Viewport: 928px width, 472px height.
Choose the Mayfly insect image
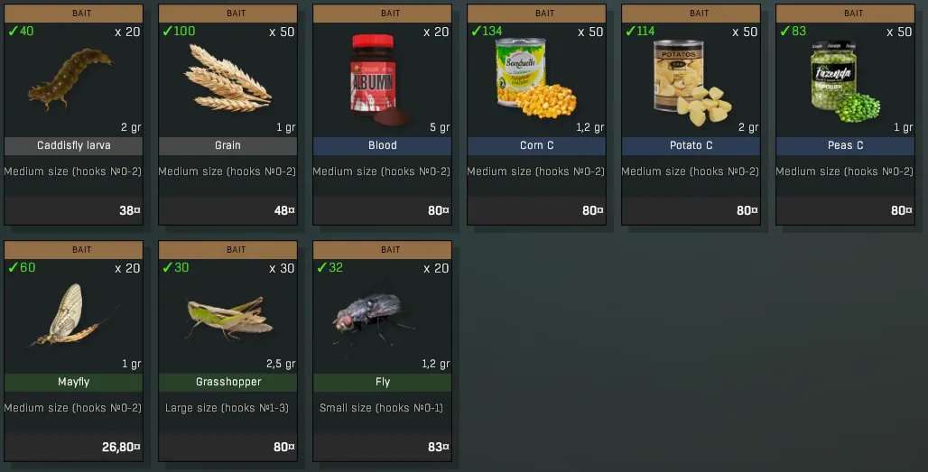(73, 315)
